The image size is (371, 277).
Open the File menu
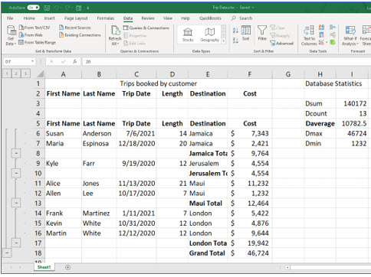point(10,18)
